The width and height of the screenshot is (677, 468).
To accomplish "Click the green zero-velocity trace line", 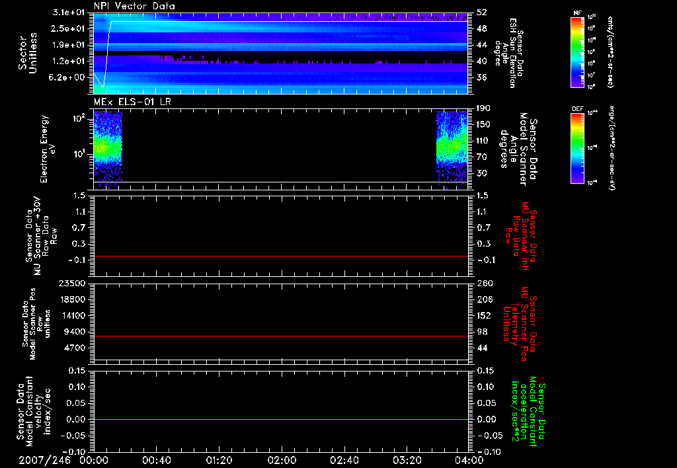I will (x=281, y=419).
